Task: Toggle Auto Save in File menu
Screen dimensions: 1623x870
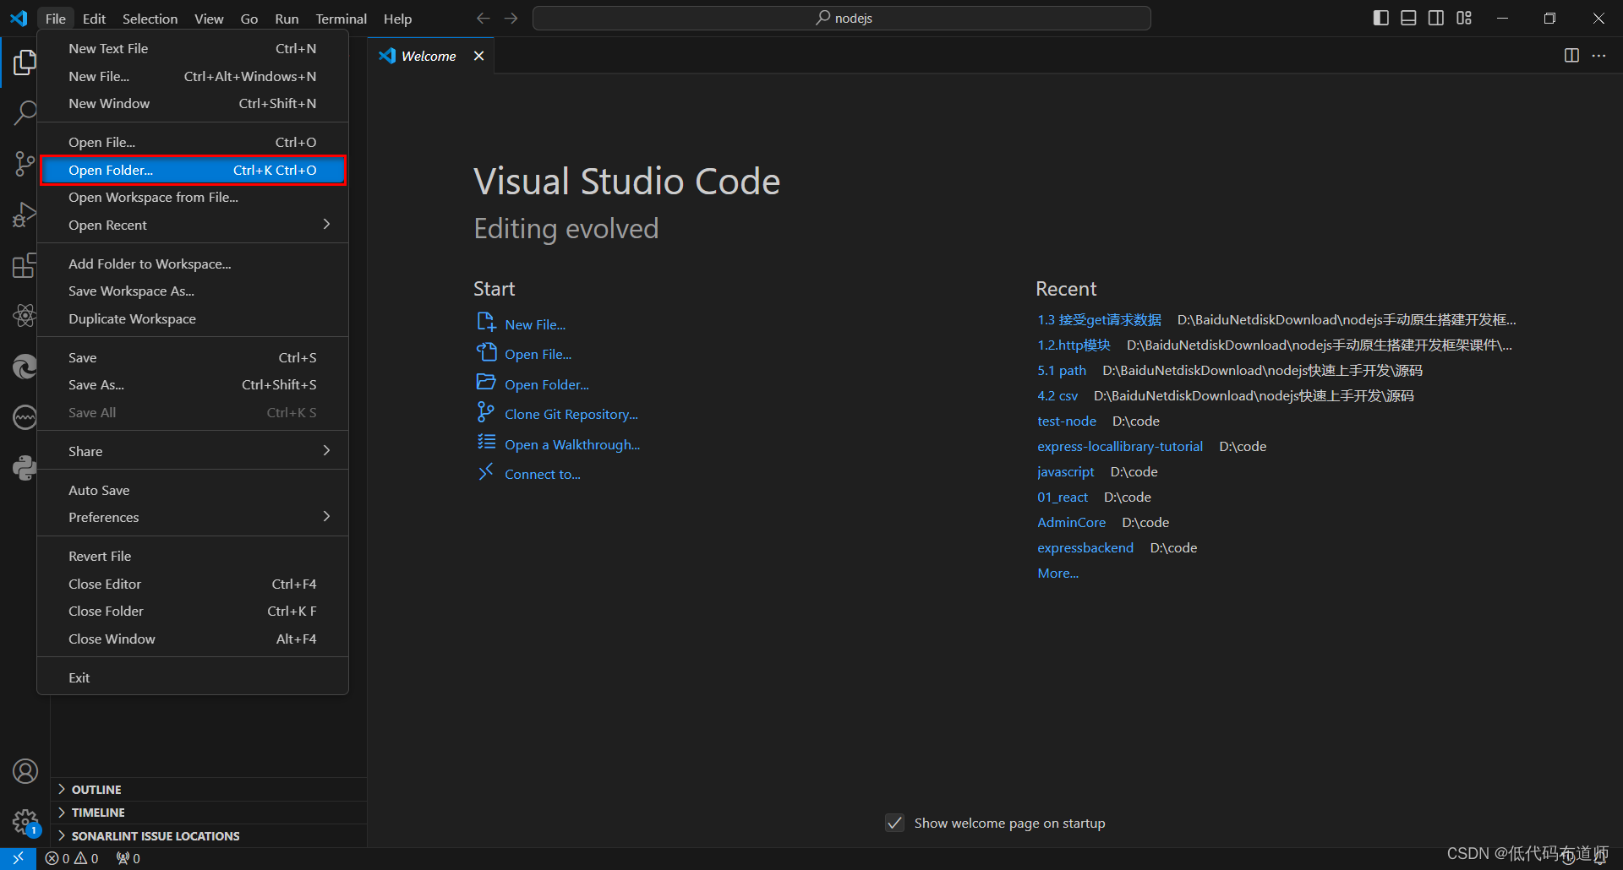Action: pyautogui.click(x=193, y=490)
